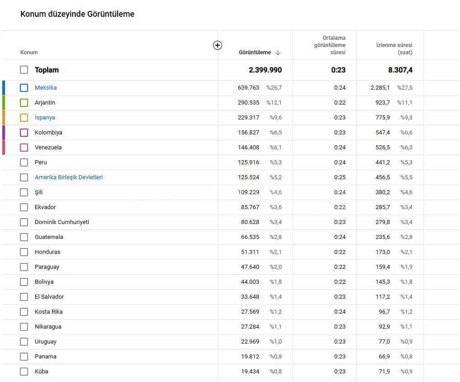This screenshot has height=382, width=460.
Task: Enable the Küba row checkbox
Action: (x=24, y=372)
